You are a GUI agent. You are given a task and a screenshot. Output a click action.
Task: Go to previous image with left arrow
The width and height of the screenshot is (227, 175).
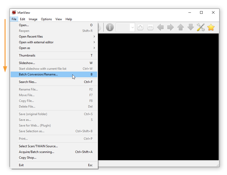(x=160, y=27)
